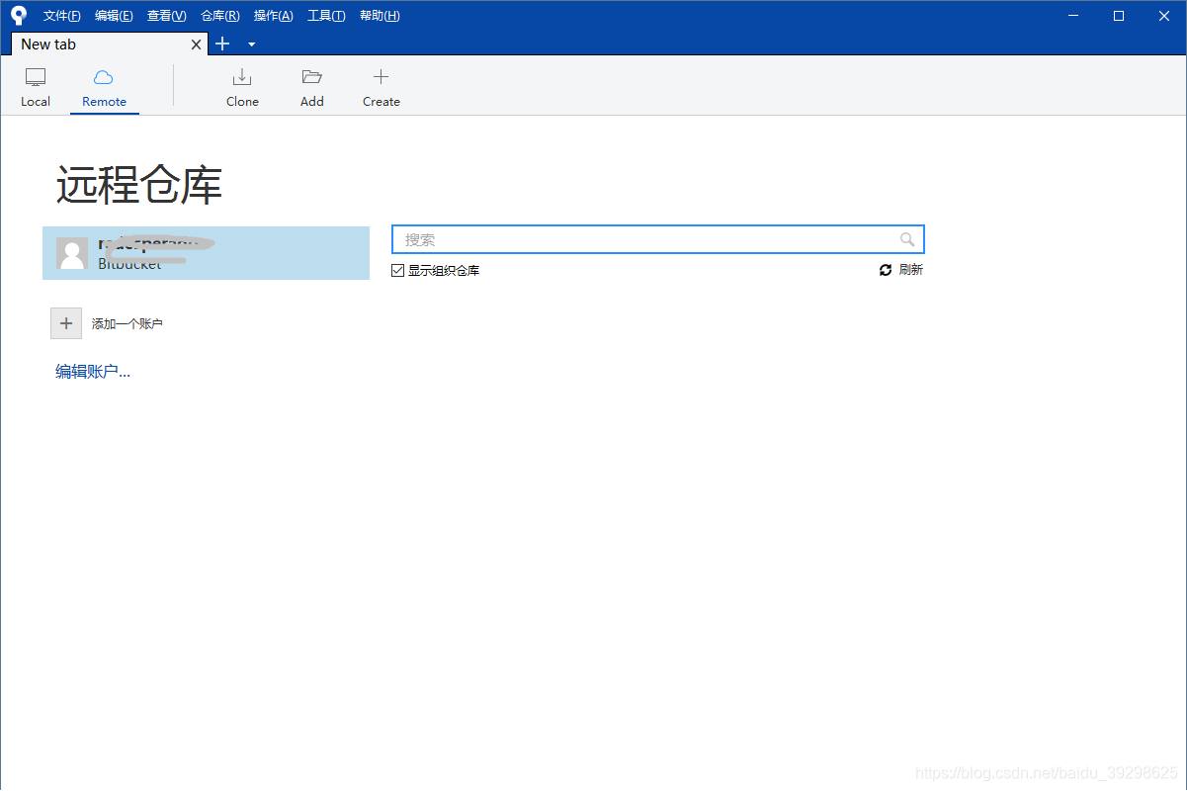Click the Sourcetree logo in title bar
The height and width of the screenshot is (791, 1187).
(19, 15)
